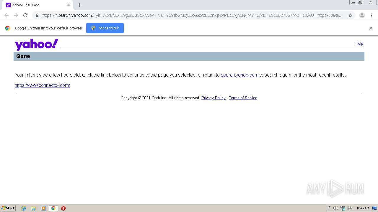Reload the current page
378x212 pixels.
point(25,15)
